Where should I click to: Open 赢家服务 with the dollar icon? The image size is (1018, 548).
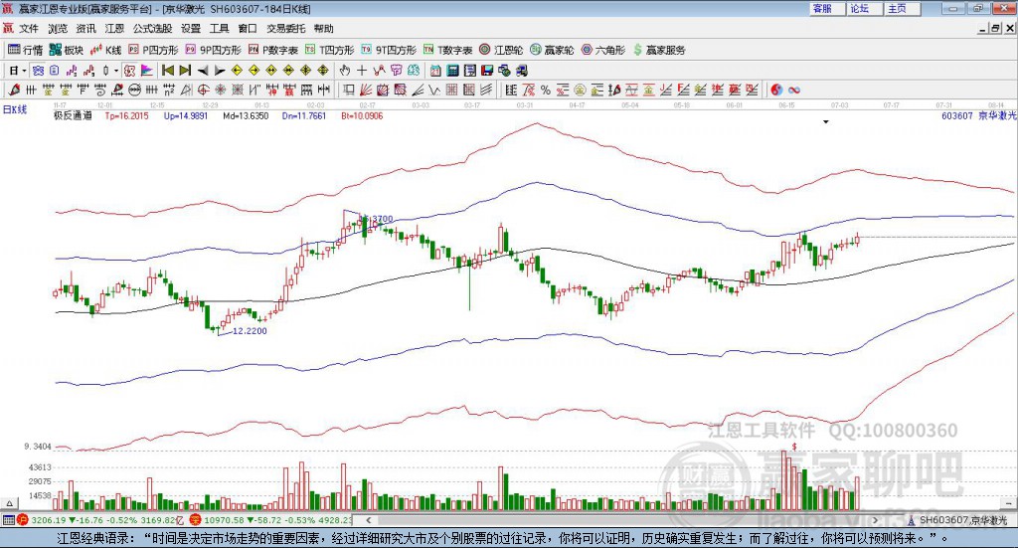click(x=658, y=50)
